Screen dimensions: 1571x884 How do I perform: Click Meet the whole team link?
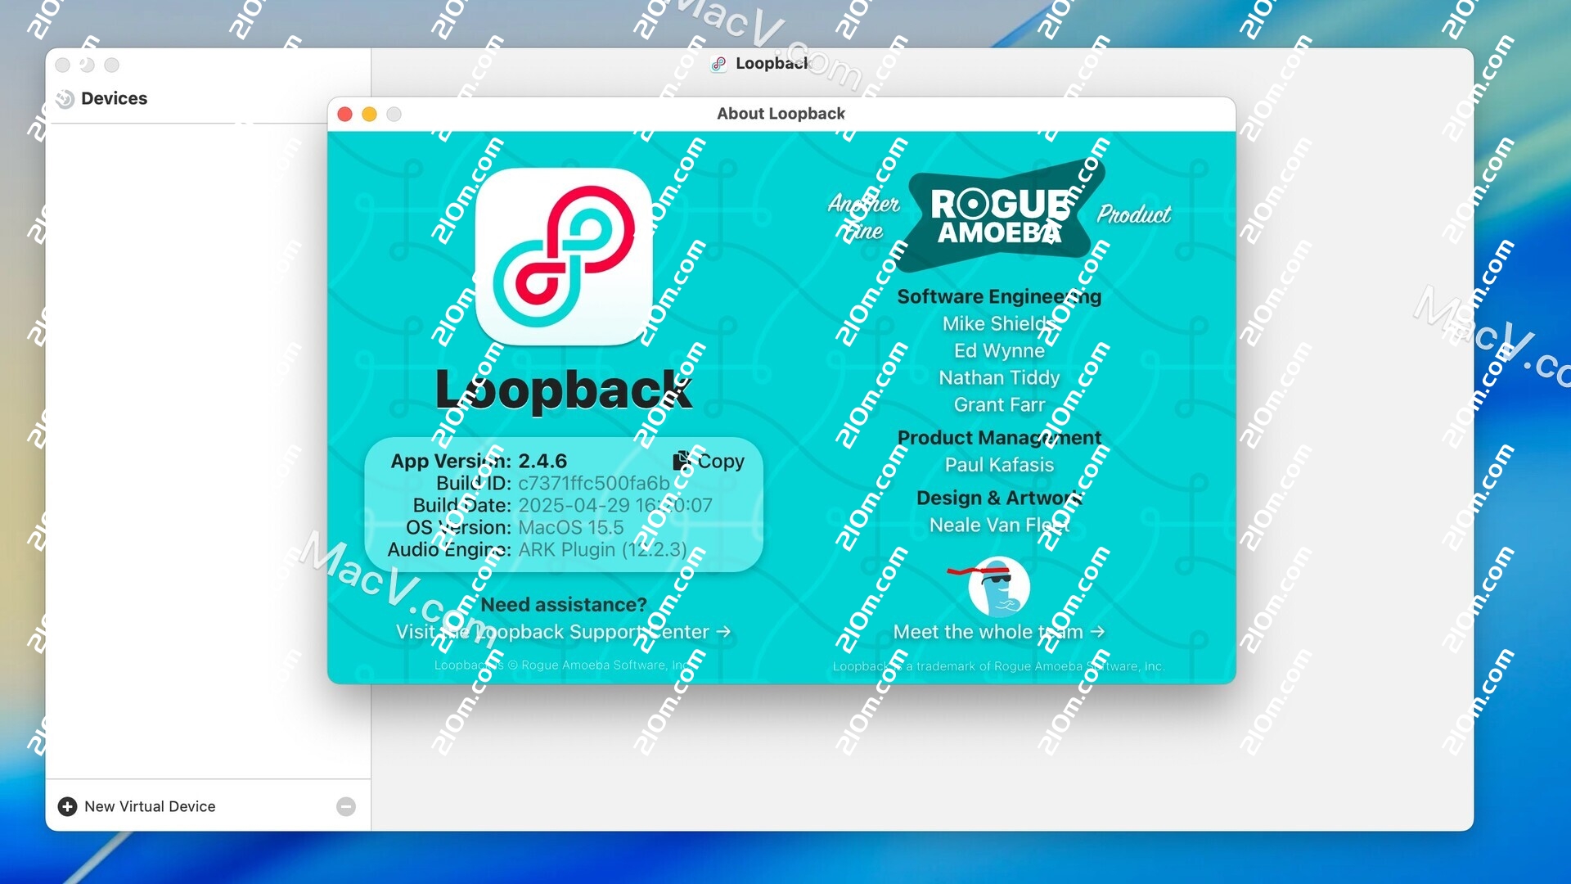click(999, 632)
